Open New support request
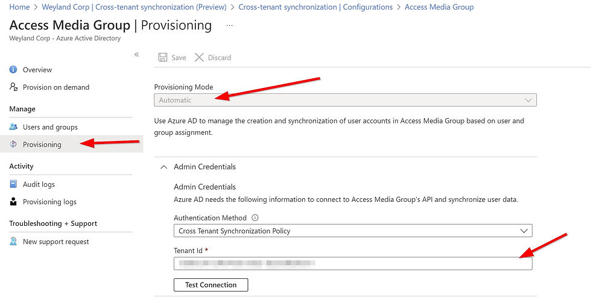 pyautogui.click(x=55, y=242)
